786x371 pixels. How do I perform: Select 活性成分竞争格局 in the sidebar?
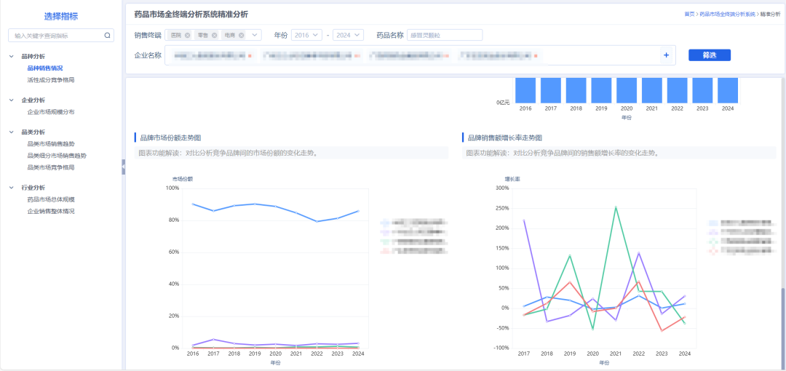51,80
